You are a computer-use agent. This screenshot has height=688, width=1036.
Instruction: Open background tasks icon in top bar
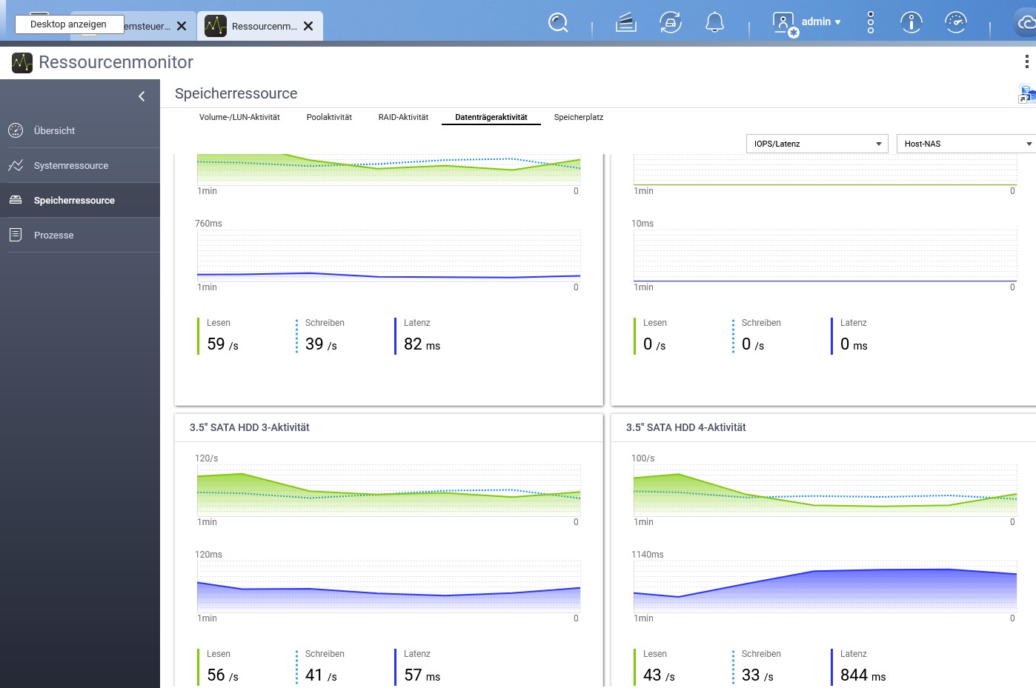click(x=626, y=23)
